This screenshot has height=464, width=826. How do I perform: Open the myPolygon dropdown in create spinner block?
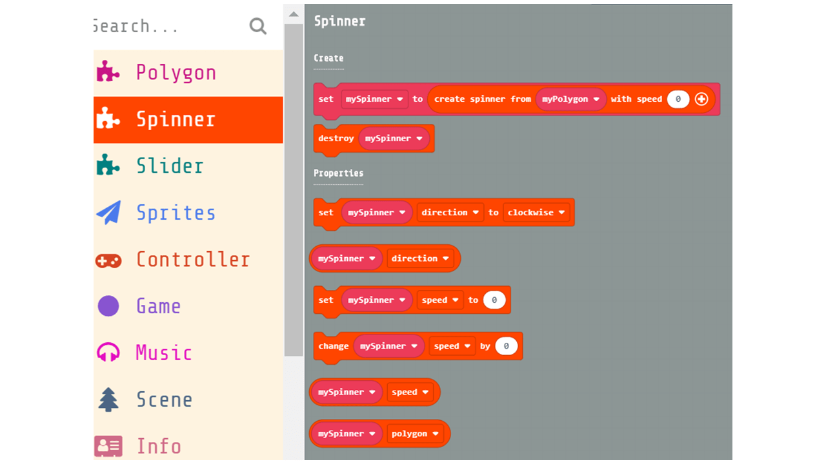pos(570,99)
